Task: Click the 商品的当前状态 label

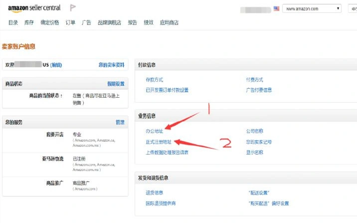Action: click(46, 96)
